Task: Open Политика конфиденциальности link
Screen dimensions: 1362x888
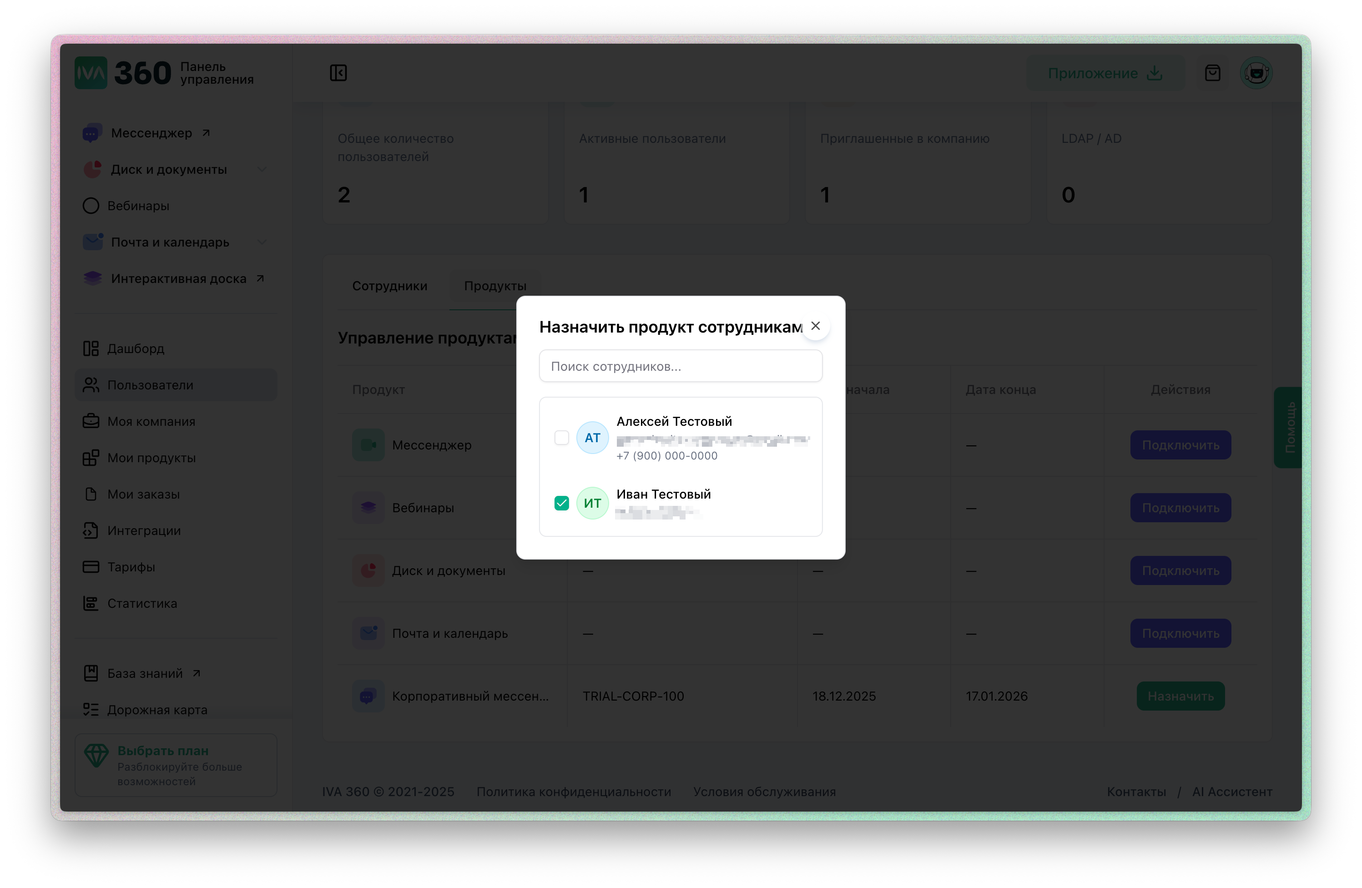Action: click(573, 792)
